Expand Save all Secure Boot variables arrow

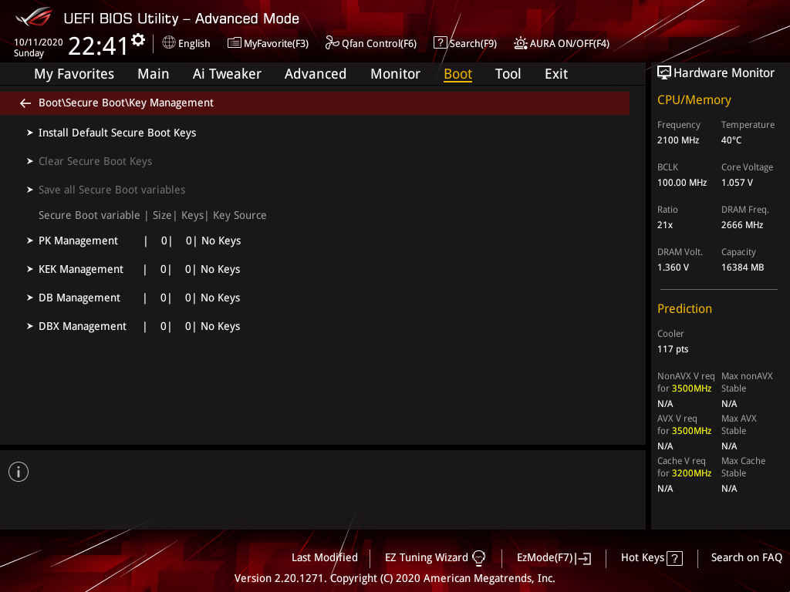click(x=30, y=190)
